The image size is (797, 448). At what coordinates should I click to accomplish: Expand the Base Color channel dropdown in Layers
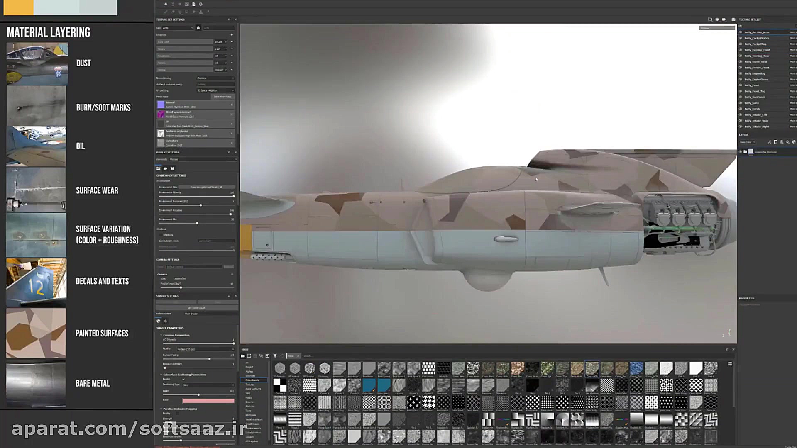tap(747, 142)
